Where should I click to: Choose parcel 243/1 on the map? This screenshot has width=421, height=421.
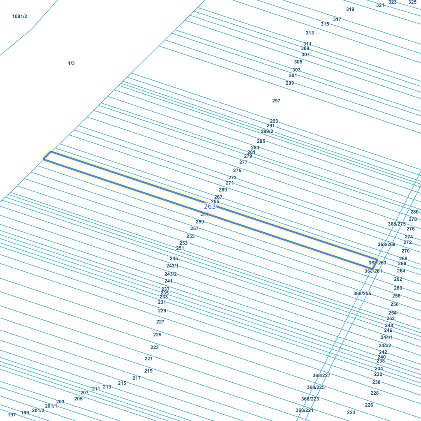coord(172,266)
